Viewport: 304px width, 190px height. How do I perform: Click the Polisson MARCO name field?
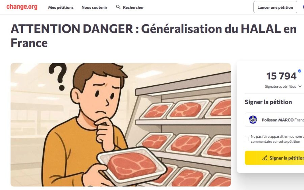(274, 120)
